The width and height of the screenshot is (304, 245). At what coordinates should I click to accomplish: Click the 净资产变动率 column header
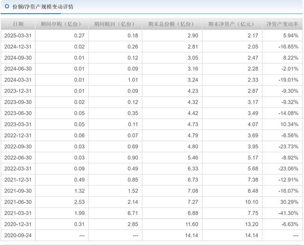(x=282, y=24)
